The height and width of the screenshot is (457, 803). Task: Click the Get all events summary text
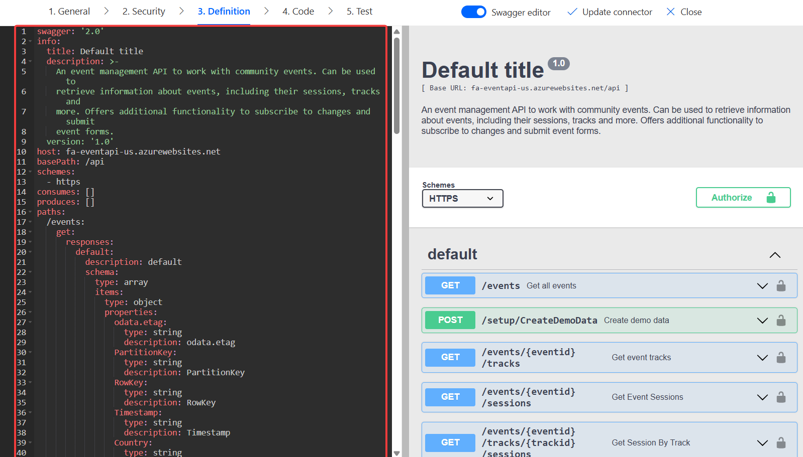point(551,286)
